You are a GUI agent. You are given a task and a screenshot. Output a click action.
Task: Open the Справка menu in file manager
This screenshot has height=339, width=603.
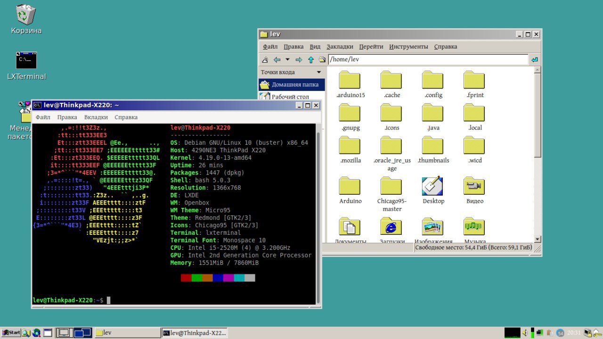(x=446, y=47)
